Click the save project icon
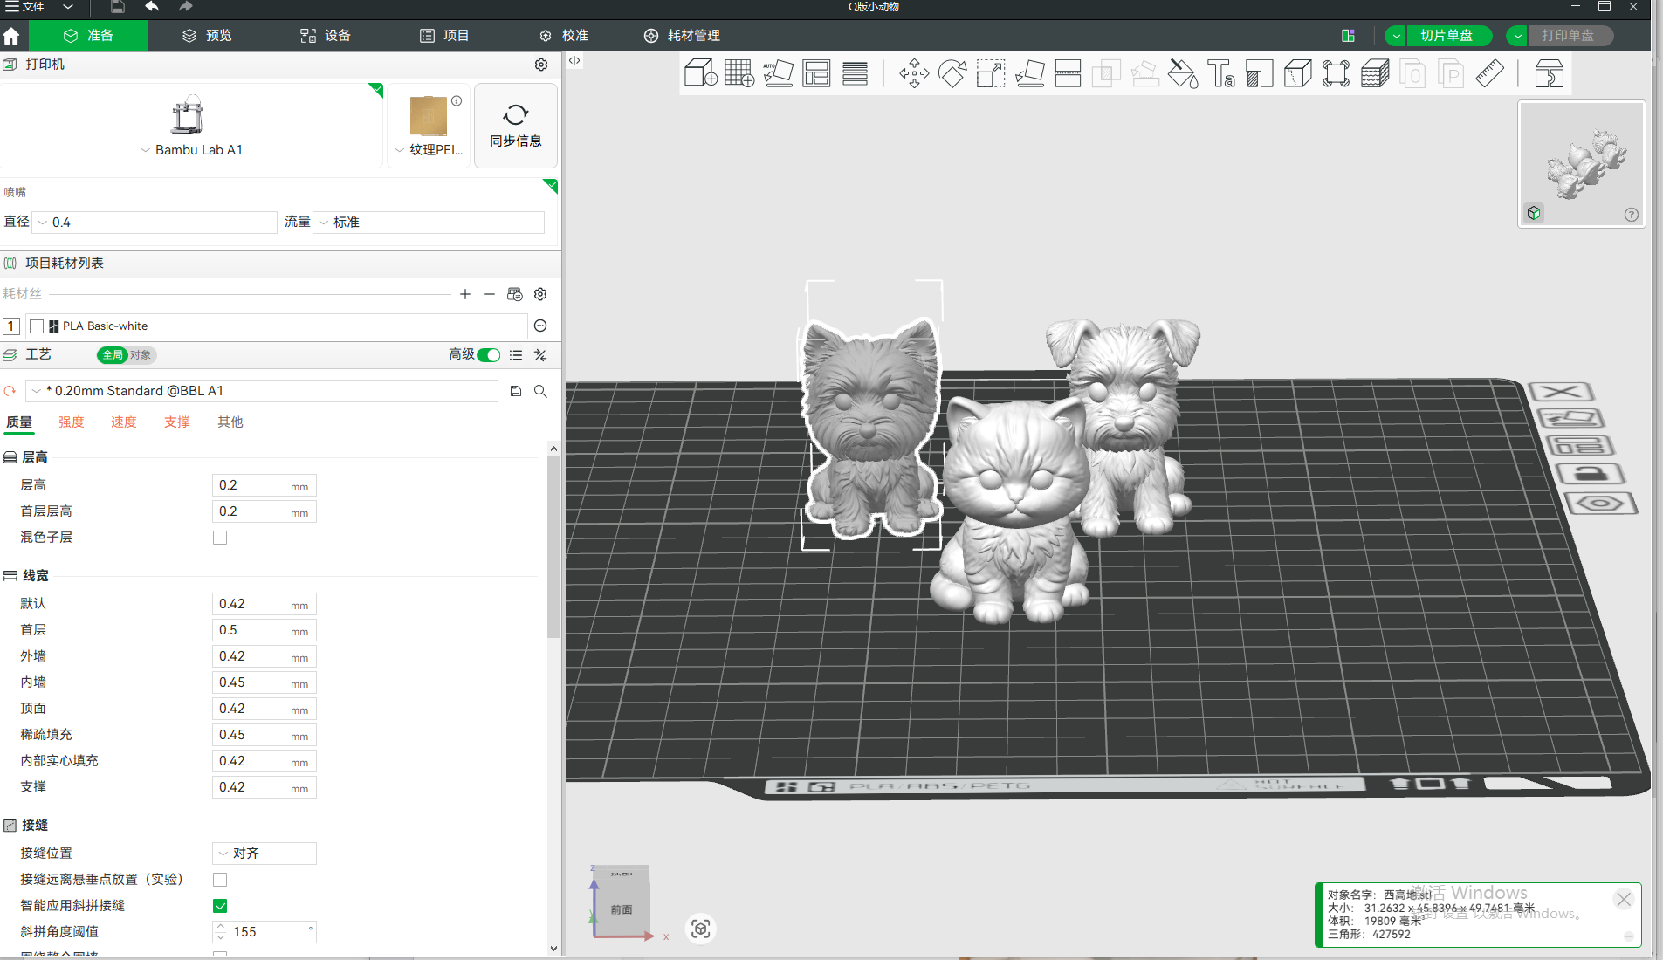 point(117,7)
